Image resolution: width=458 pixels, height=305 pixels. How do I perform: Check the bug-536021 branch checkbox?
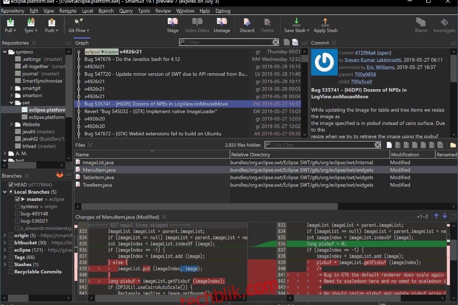[x=18, y=221]
